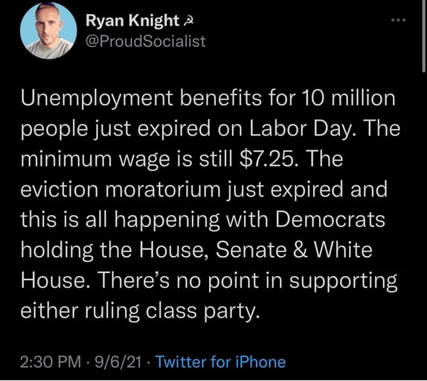Click the word Democrats in the tweet
427x381 pixels.
[x=330, y=220]
